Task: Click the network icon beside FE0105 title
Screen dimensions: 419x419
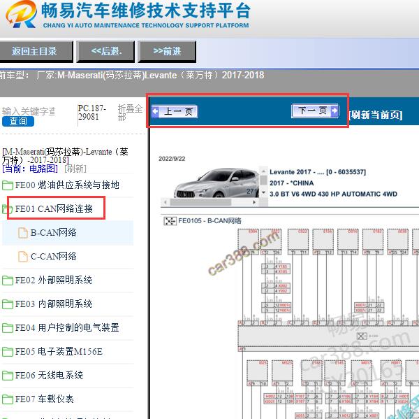Action: point(170,221)
